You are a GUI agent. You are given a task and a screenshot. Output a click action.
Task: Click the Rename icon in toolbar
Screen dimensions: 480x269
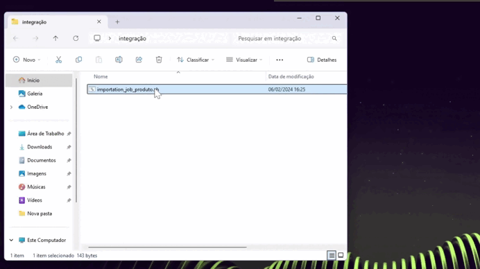[119, 60]
